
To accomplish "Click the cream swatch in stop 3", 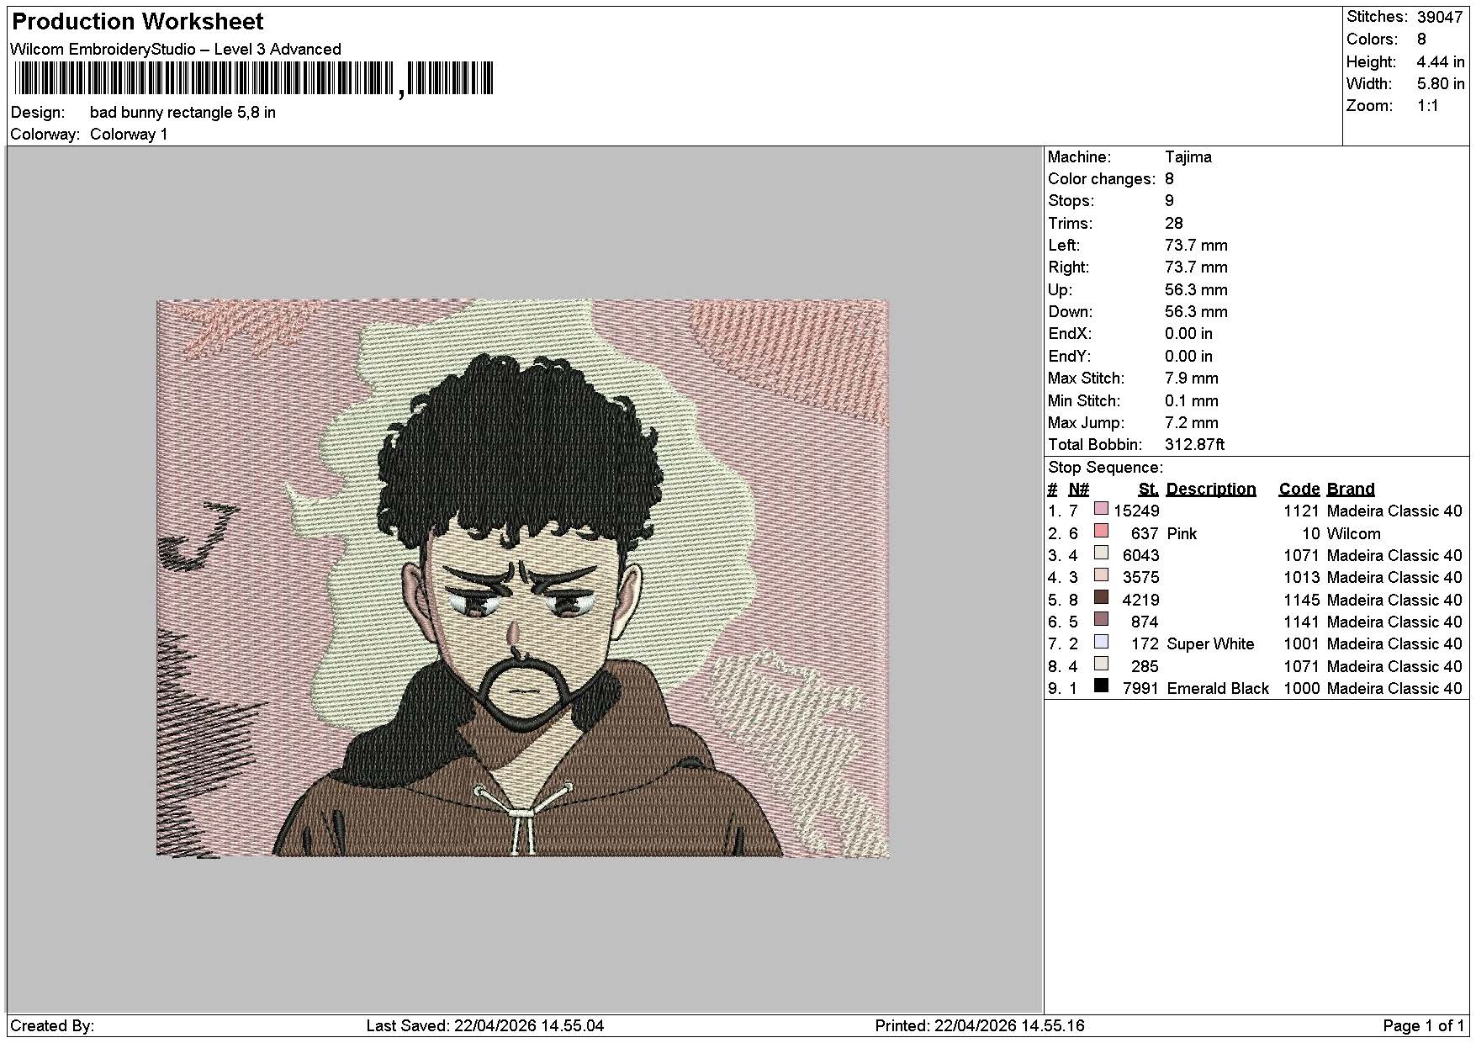I will [1101, 553].
